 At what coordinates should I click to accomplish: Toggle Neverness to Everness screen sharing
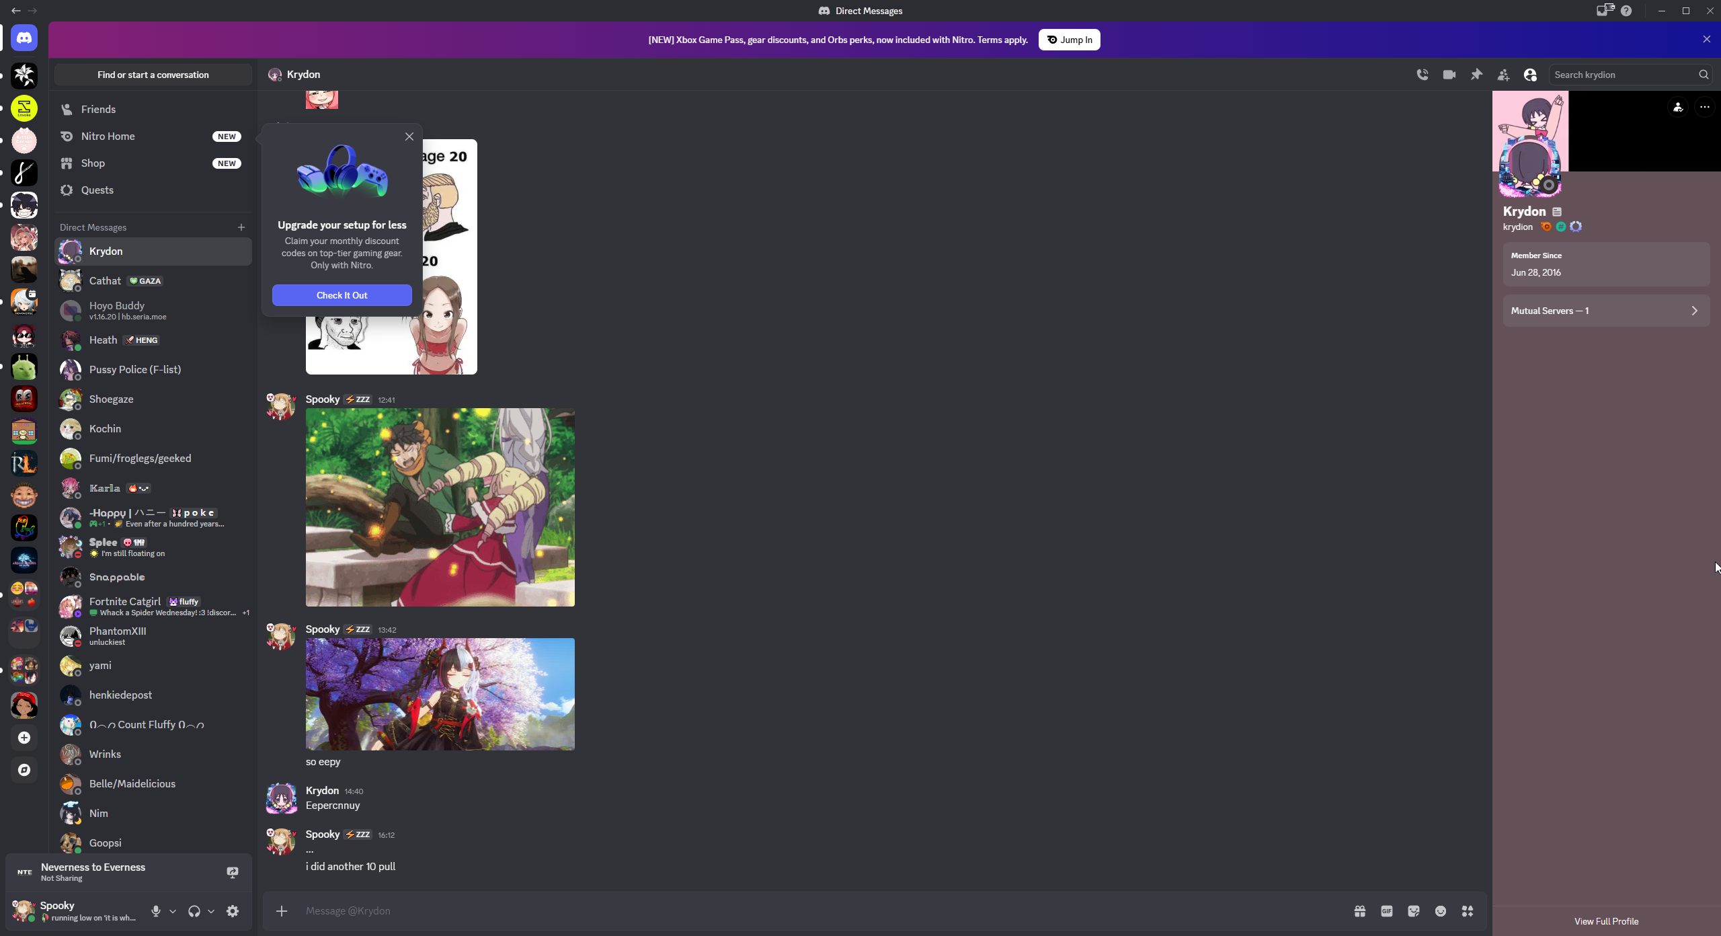coord(233,872)
